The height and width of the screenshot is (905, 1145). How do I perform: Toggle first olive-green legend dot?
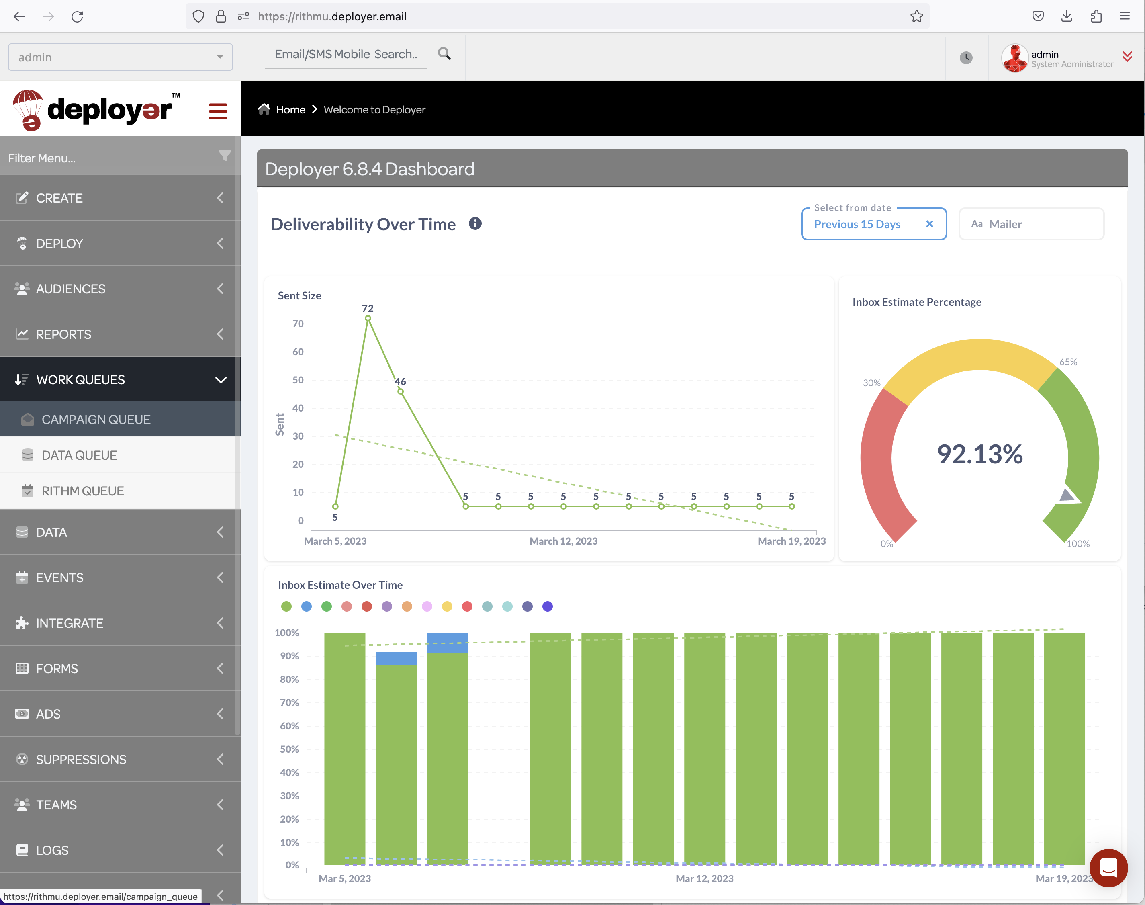[x=286, y=606]
